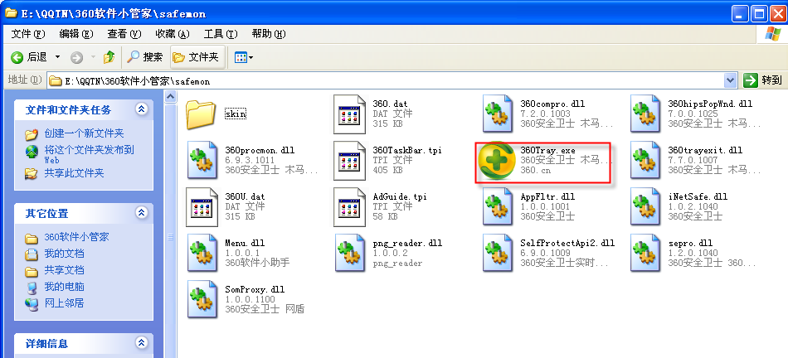
Task: Select the AppFltr.dll file icon
Action: click(498, 207)
